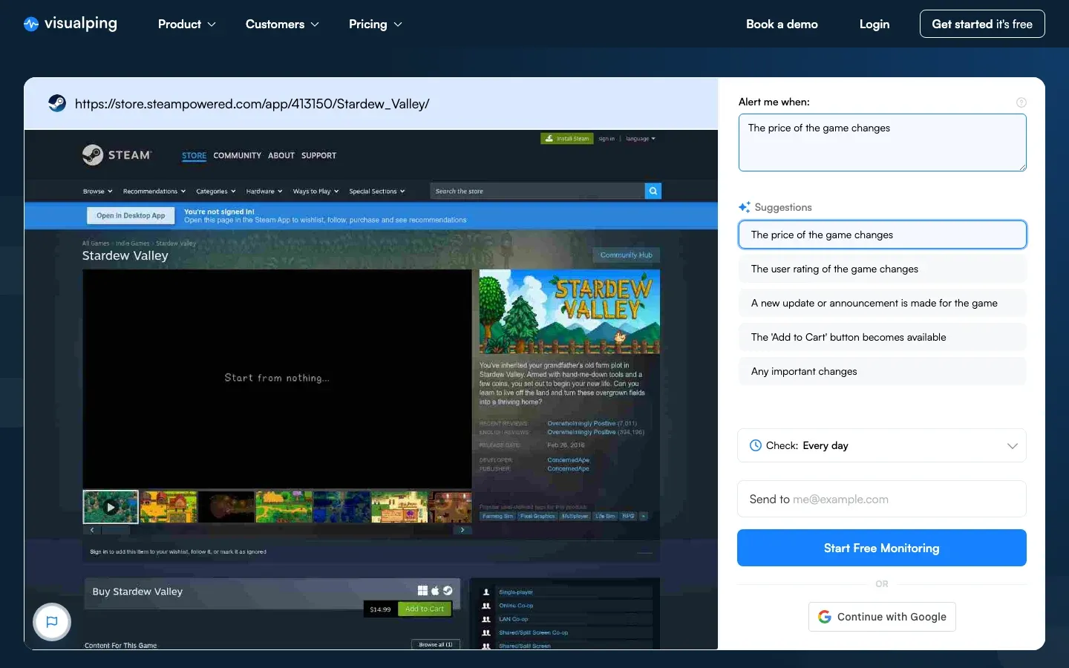Open the Steam SUPPORT tab
1069x668 pixels.
318,155
